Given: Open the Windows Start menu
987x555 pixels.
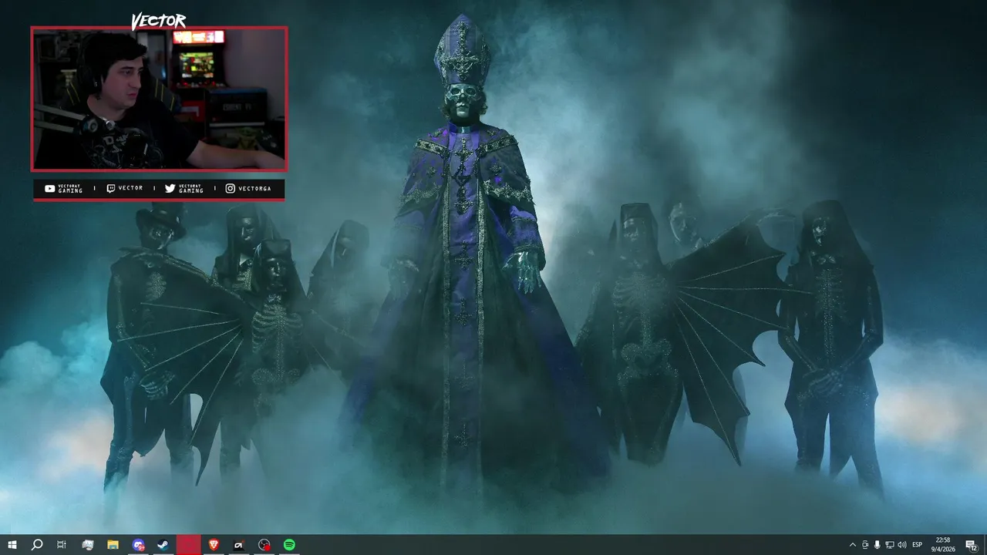Looking at the screenshot, I should [12, 545].
